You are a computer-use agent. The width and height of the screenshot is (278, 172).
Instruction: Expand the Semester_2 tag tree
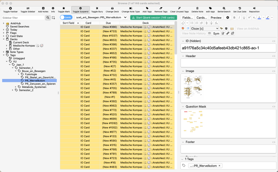coord(13,90)
